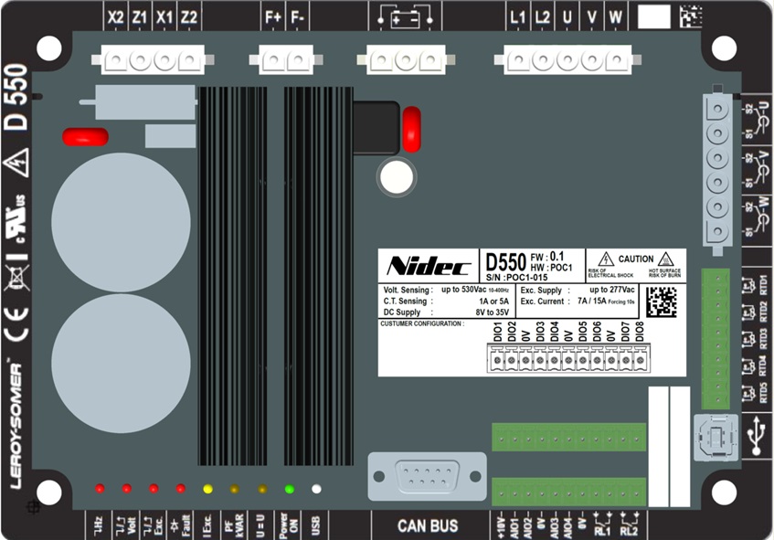This screenshot has width=774, height=540.
Task: Click the green RTD terminal block
Action: tap(716, 339)
